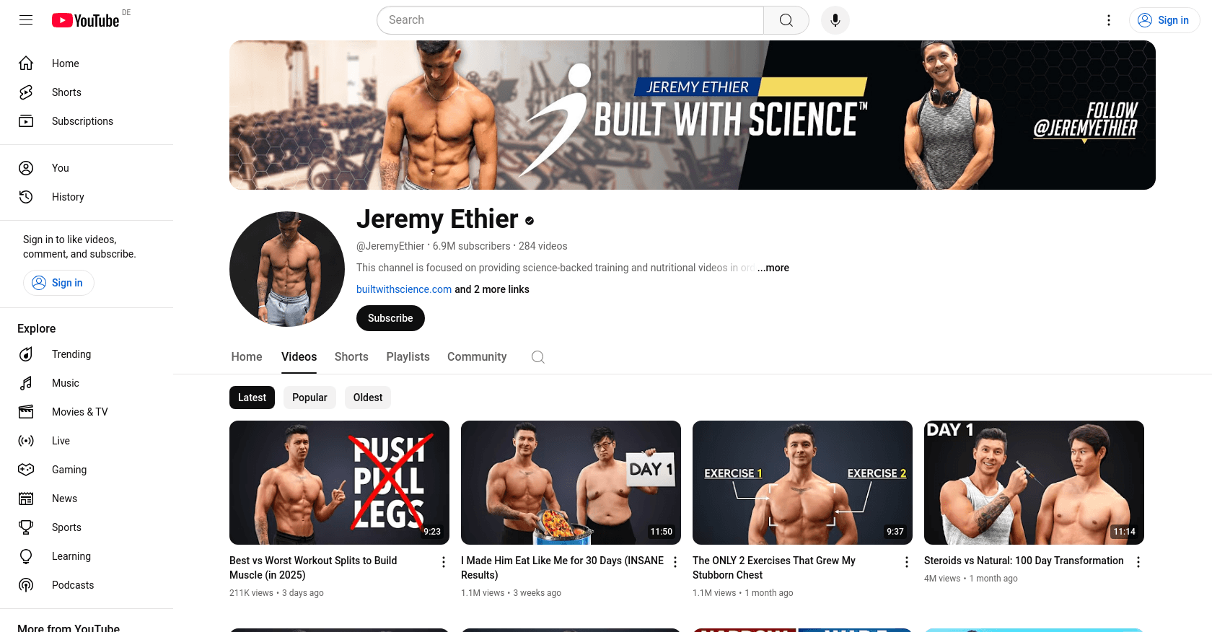Subscribe to Jeremy Ethier channel
This screenshot has width=1212, height=632.
coord(390,318)
